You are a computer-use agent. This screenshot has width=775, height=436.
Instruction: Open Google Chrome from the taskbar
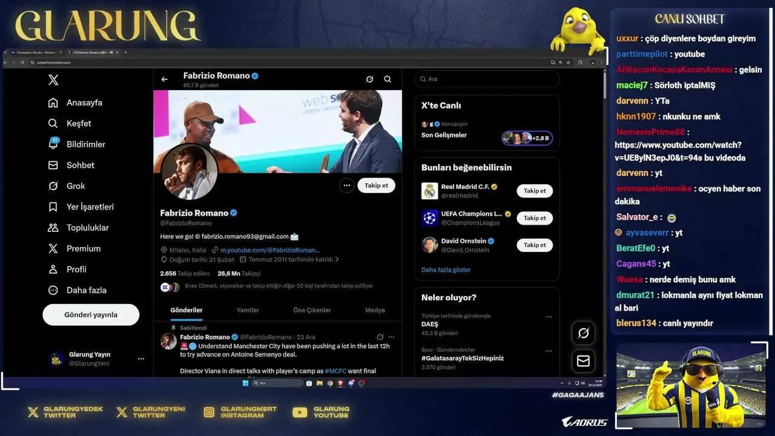click(330, 383)
